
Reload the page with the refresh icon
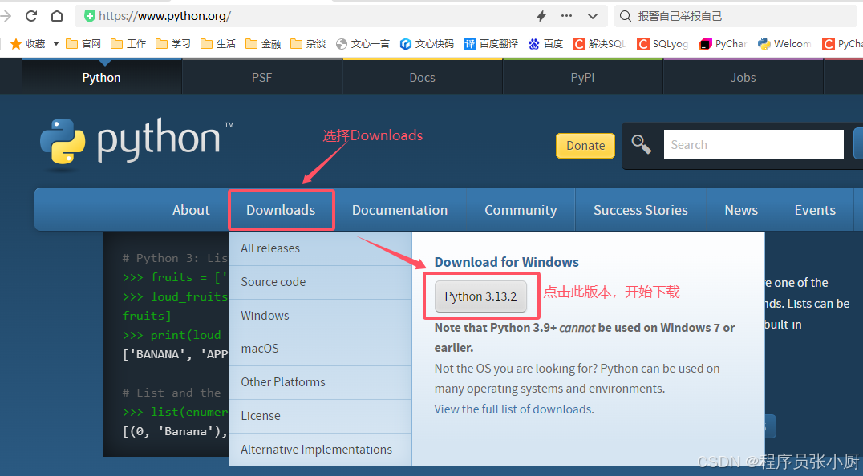pos(31,16)
